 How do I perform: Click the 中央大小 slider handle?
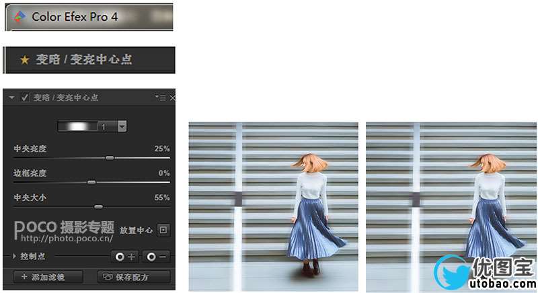coord(98,206)
